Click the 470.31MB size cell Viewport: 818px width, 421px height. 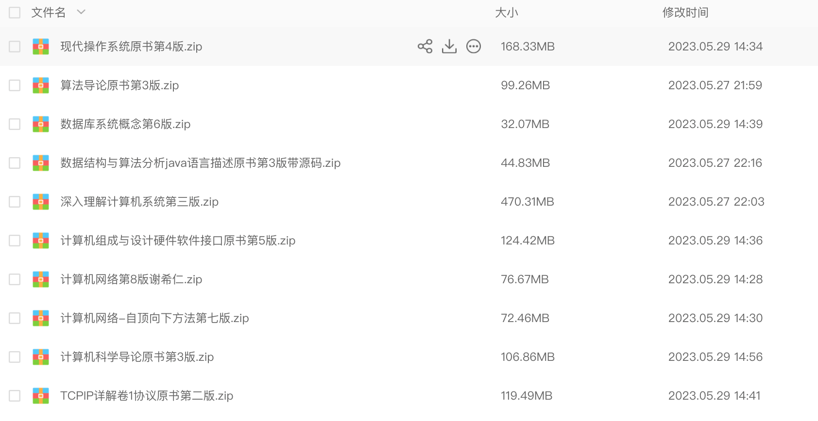pyautogui.click(x=527, y=202)
